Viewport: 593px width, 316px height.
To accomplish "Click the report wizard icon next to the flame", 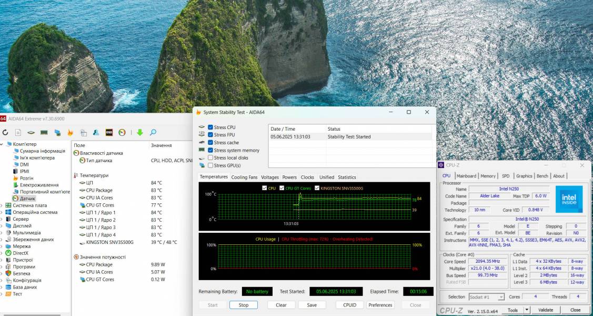I will (x=83, y=132).
